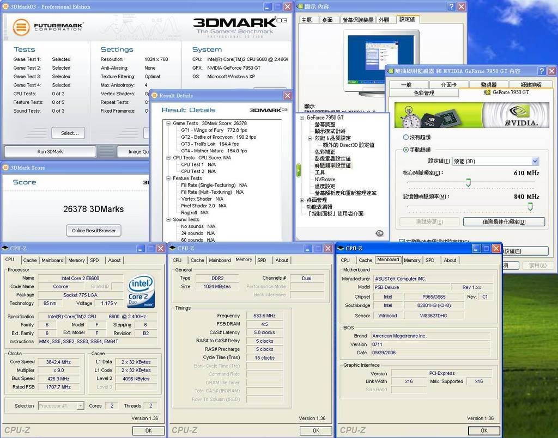Open the Online ResultBrowser

pyautogui.click(x=94, y=231)
